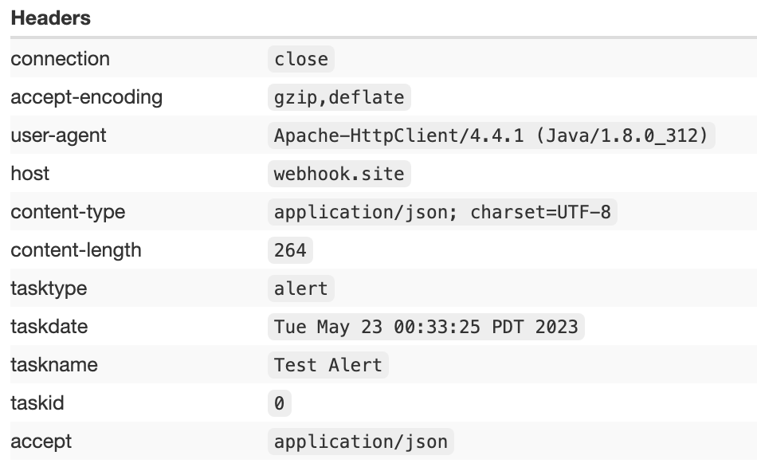Click the Apache-HttpClient user-agent value
Screen dimensions: 757x475
tap(491, 135)
